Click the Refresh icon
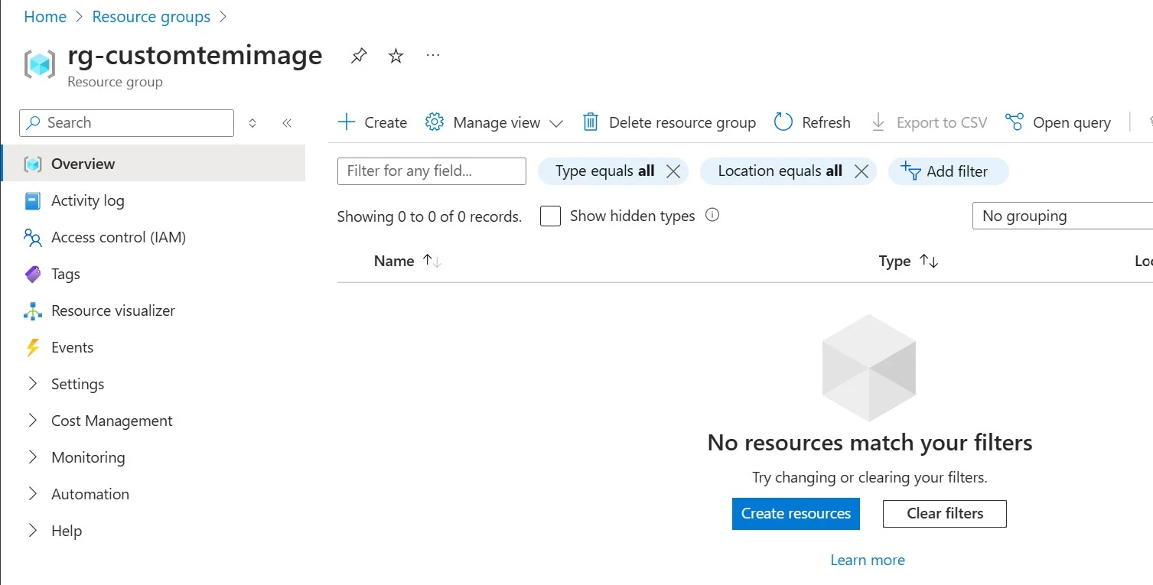Image resolution: width=1153 pixels, height=585 pixels. click(x=783, y=122)
